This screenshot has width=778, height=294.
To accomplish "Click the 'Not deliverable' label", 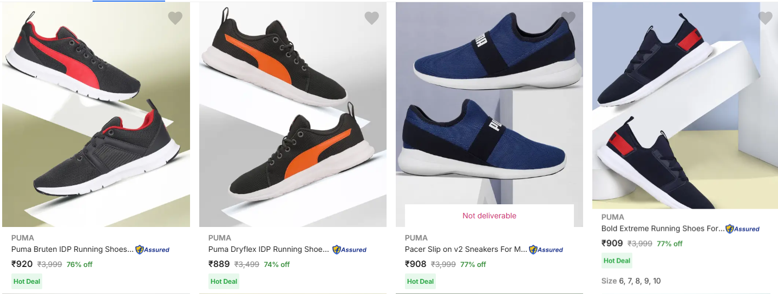I will coord(489,216).
